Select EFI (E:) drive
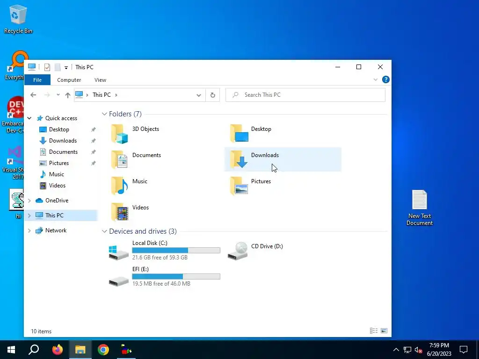Image resolution: width=479 pixels, height=359 pixels. [x=164, y=277]
